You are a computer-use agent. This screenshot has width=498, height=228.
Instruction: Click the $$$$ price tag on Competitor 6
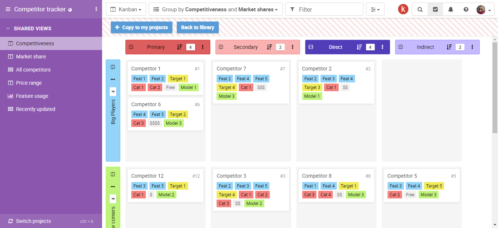(155, 123)
